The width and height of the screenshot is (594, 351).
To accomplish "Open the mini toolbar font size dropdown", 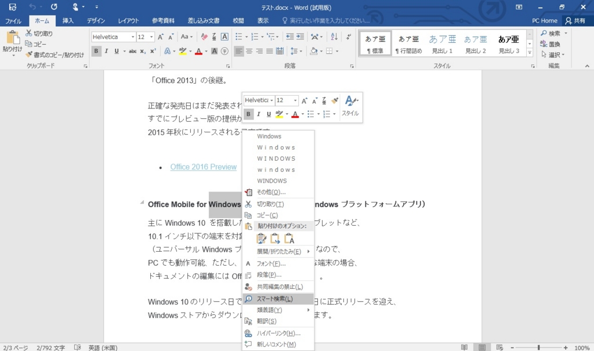I will (295, 100).
